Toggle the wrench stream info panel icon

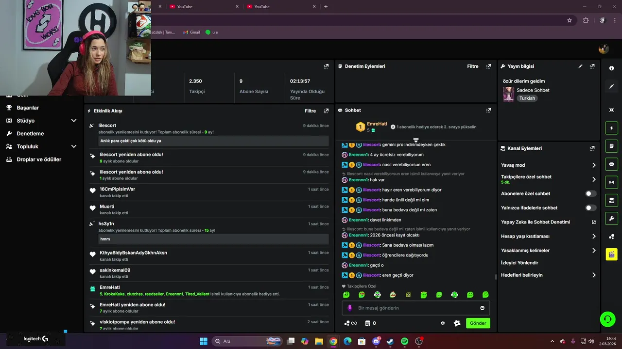pyautogui.click(x=611, y=218)
